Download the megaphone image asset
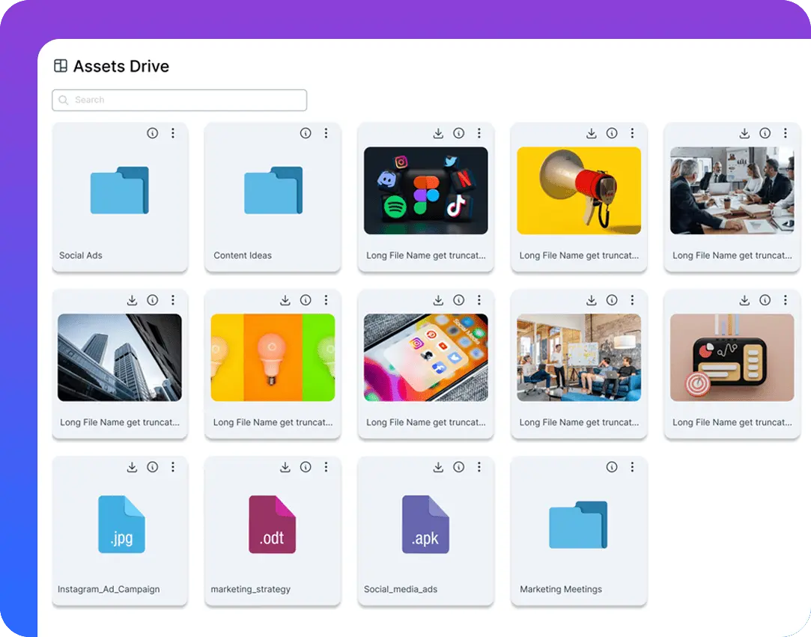Screen dimensions: 811x637 pos(591,133)
